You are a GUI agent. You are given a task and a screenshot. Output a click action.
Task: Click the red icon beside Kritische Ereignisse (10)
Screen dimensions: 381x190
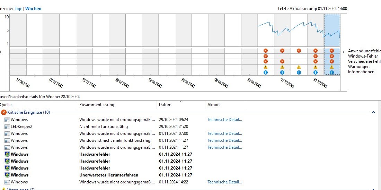point(4,112)
